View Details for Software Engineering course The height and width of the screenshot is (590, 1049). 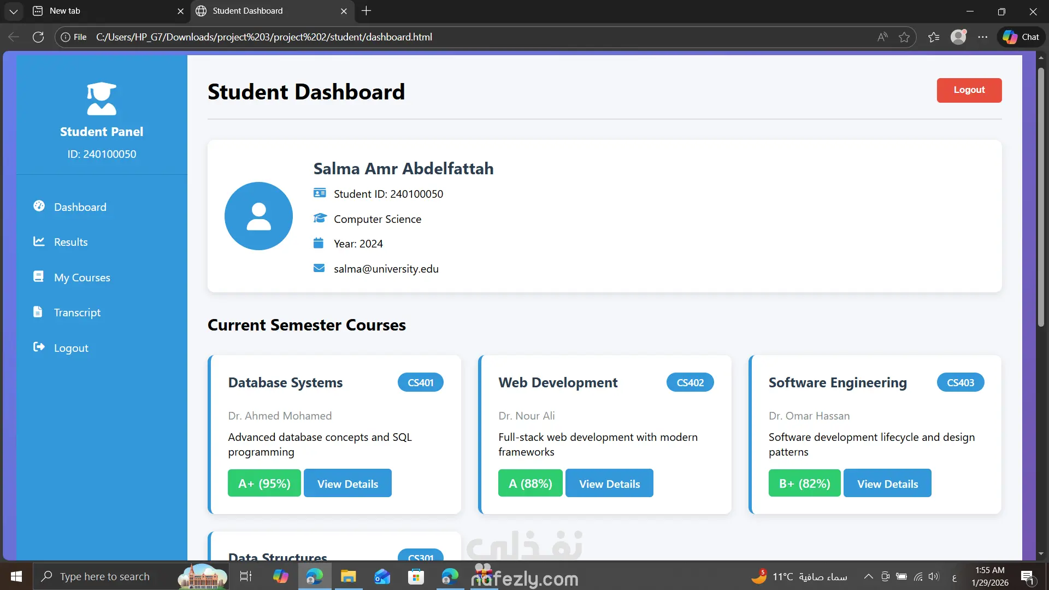(887, 483)
